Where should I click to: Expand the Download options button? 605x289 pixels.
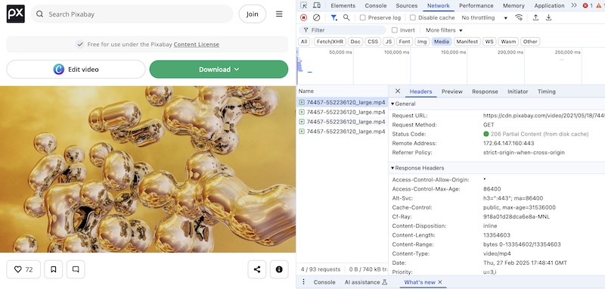[x=219, y=70]
